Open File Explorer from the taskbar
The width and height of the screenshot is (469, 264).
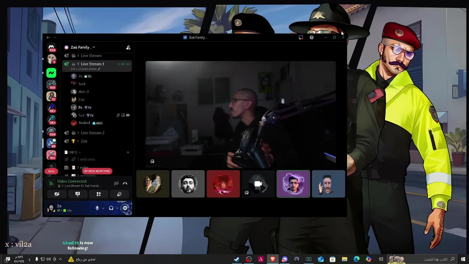pyautogui.click(x=344, y=259)
